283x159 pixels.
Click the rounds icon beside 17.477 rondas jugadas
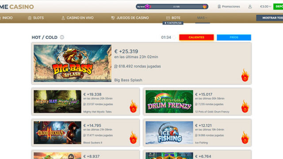[x=84, y=135]
